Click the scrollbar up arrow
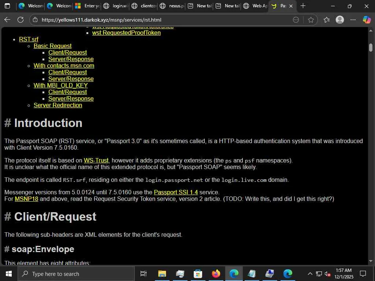Screen dimensions: 375x281 tap(371, 31)
